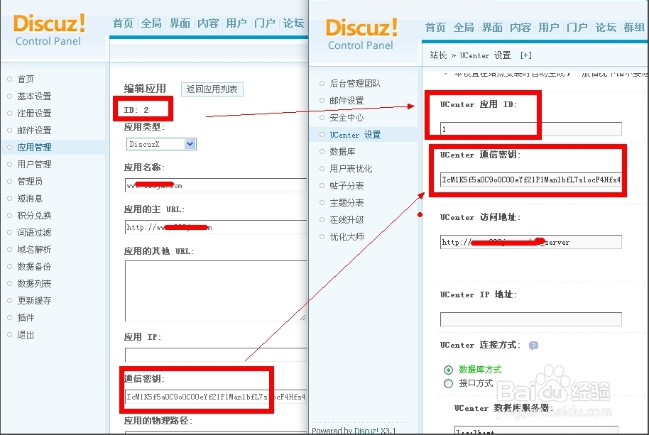
Task: Select UCenter 设置 sidebar item
Action: point(355,135)
